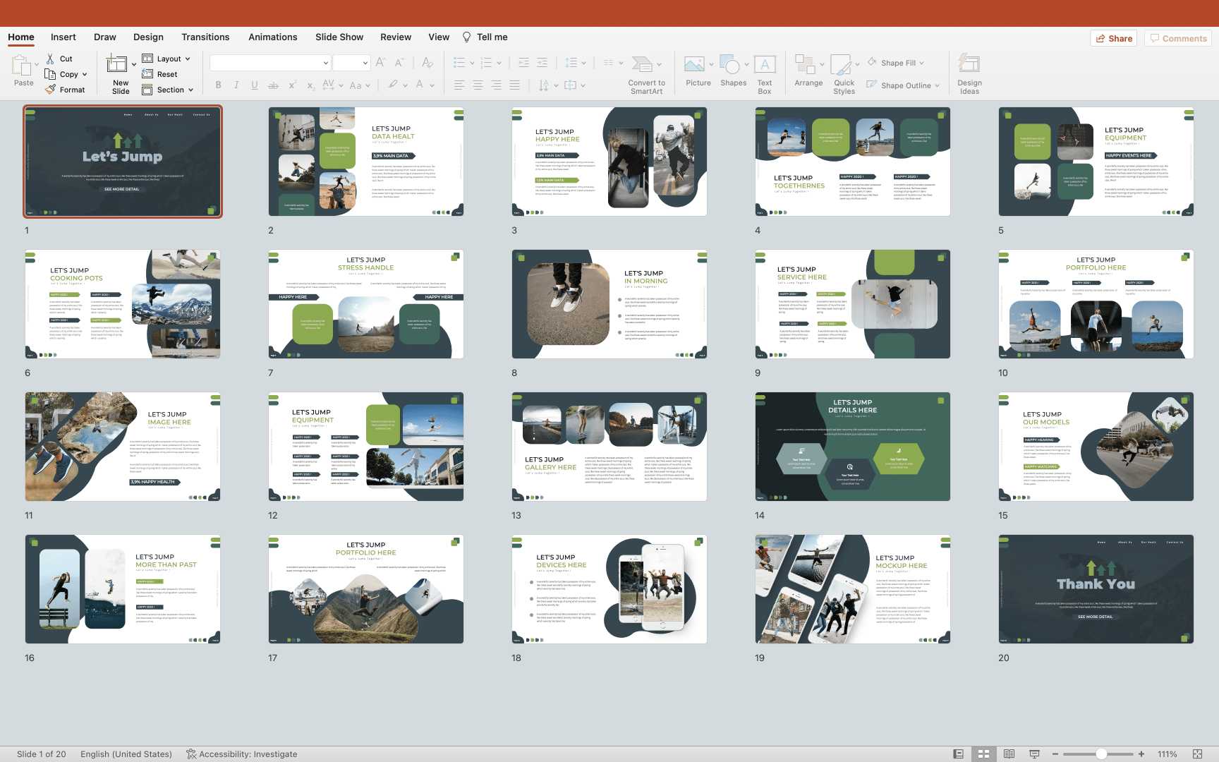Screen dimensions: 1219x762
Task: Open the Comments pane button
Action: point(1177,38)
